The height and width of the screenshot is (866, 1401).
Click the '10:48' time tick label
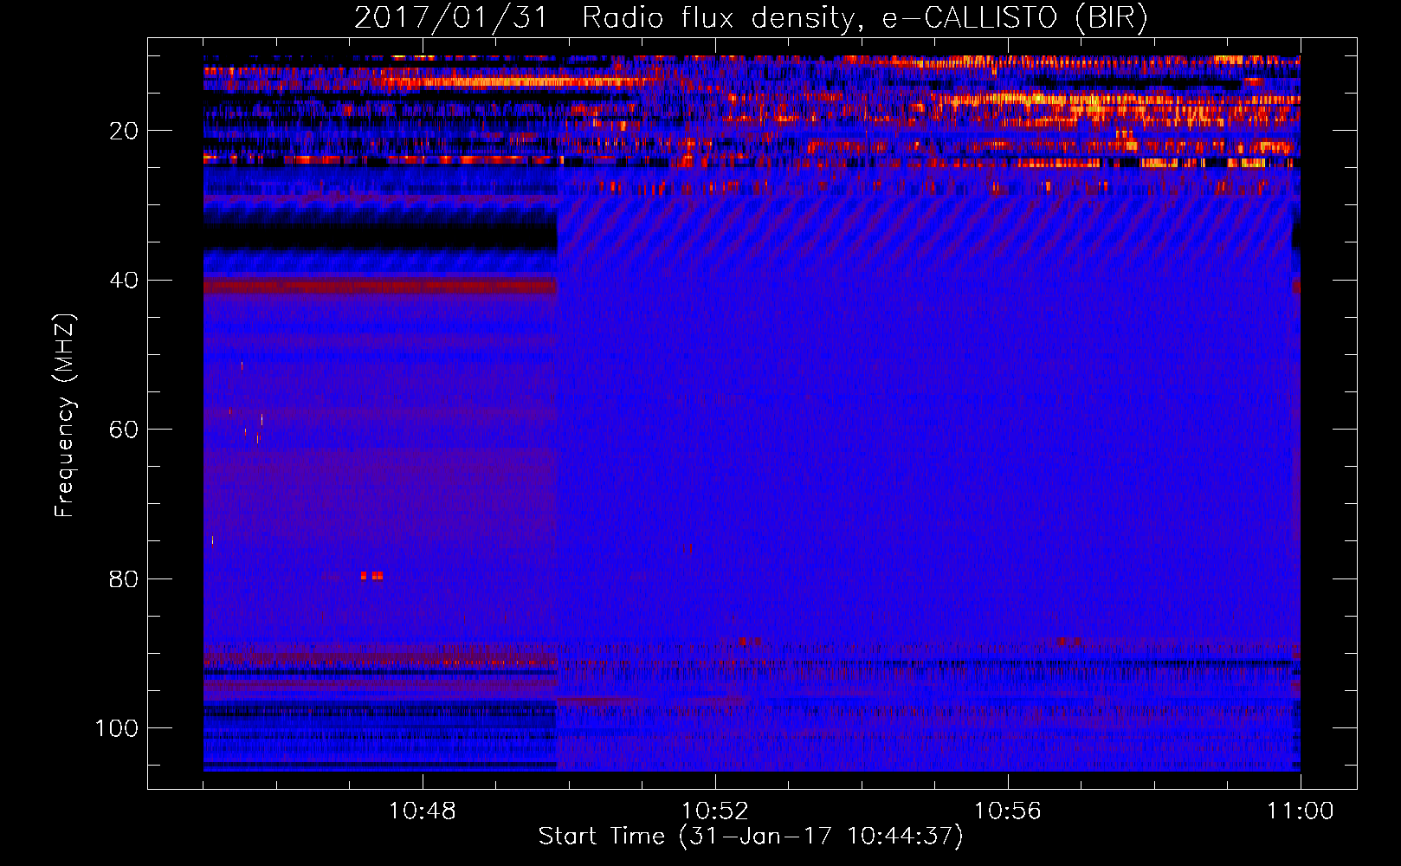tap(422, 811)
